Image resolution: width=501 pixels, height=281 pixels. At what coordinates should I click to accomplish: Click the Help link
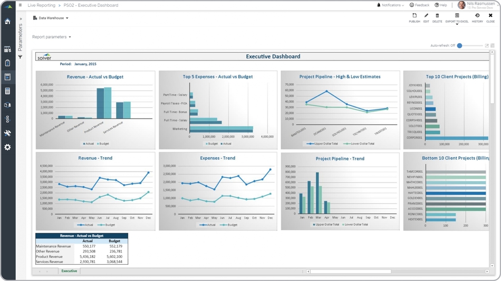441,5
